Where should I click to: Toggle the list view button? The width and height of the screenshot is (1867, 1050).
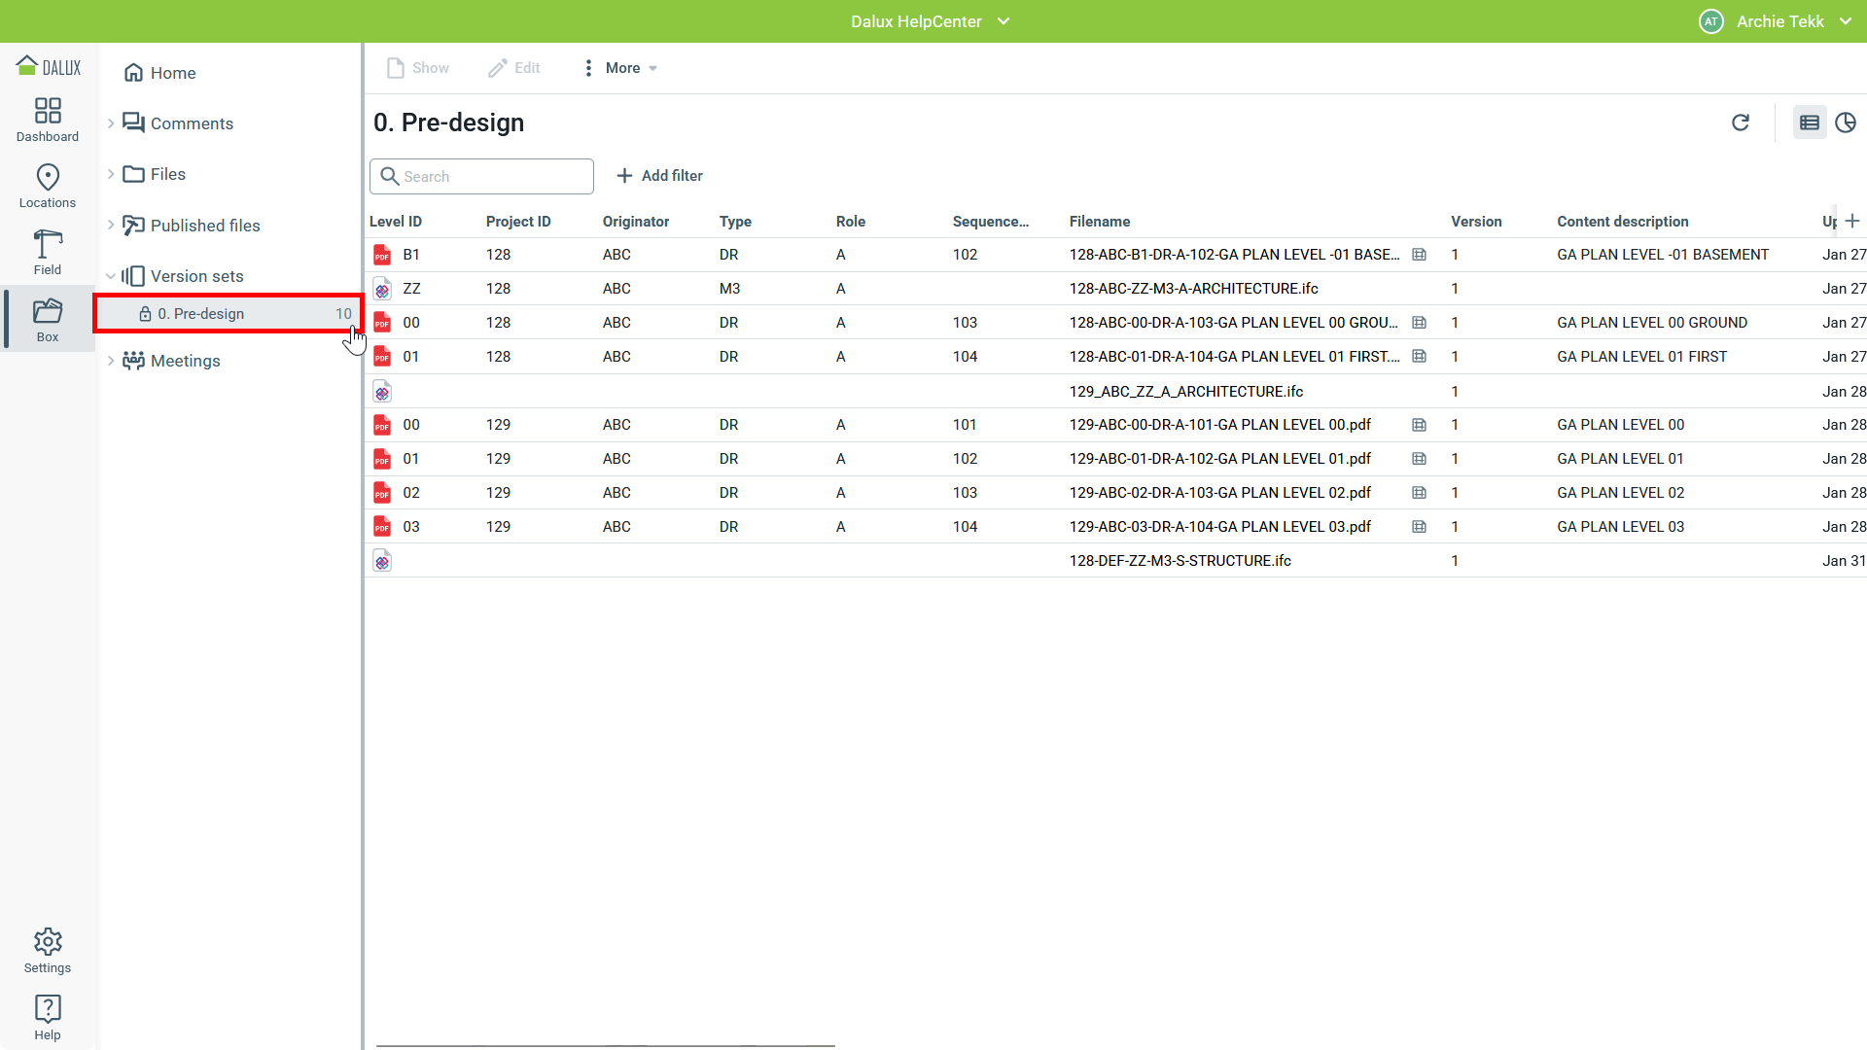[x=1809, y=122]
